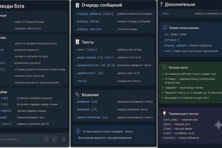Click the notepad icon beside Тексты
222x148 pixels.
coord(77,42)
